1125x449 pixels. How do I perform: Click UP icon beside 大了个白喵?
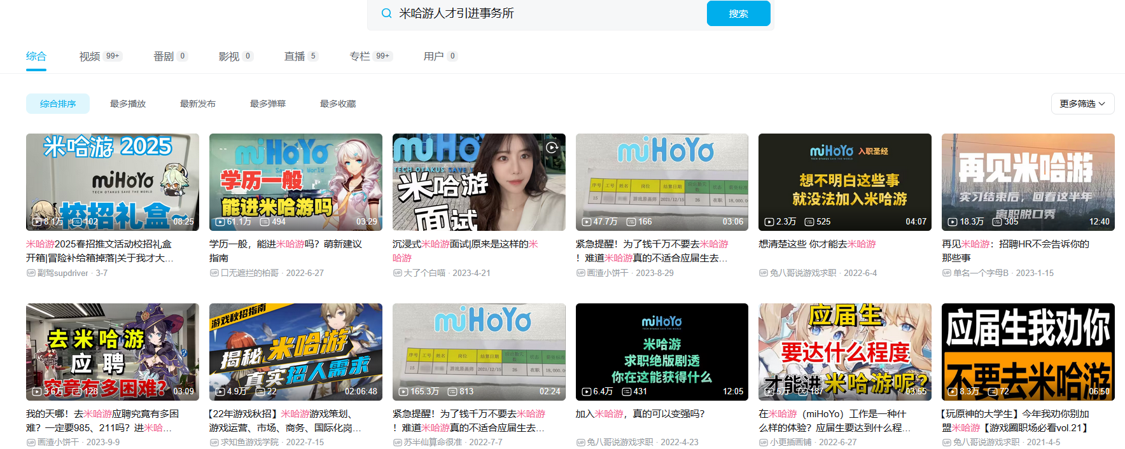pos(397,273)
